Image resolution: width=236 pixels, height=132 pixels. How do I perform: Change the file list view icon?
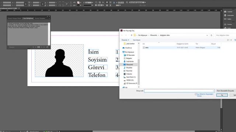[x=228, y=40]
